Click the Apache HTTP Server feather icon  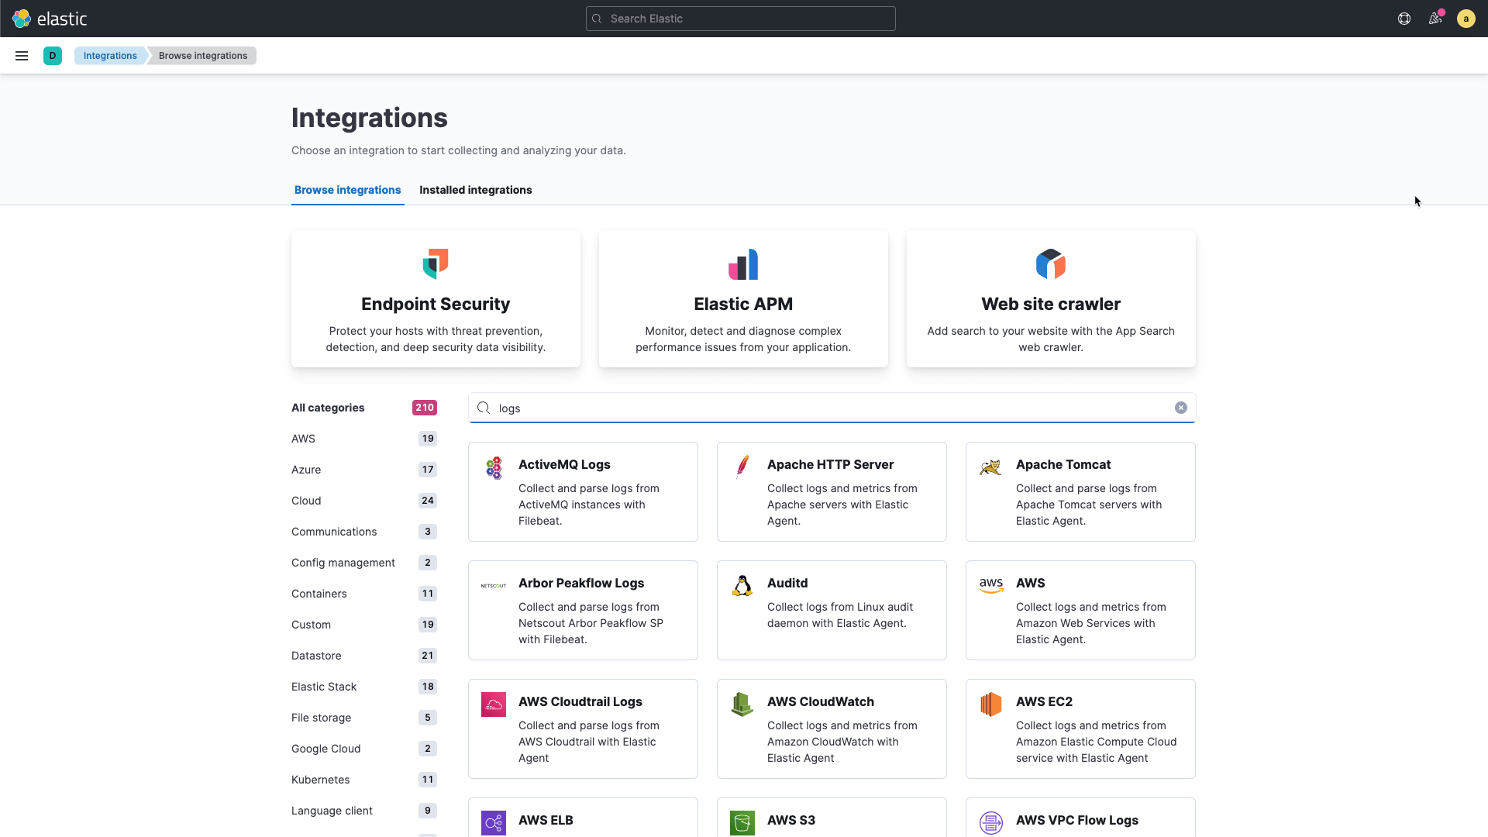point(742,467)
